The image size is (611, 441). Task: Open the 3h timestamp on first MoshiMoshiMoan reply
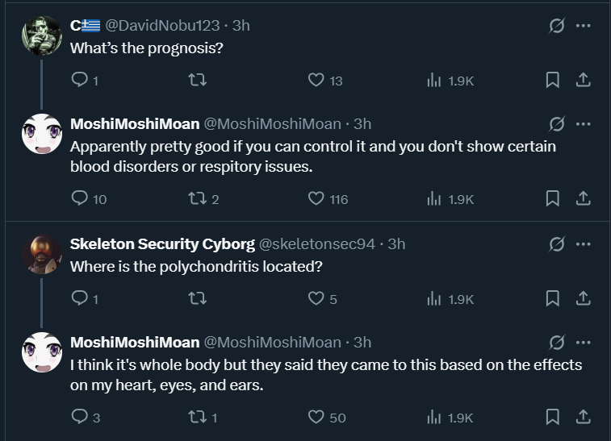[362, 123]
